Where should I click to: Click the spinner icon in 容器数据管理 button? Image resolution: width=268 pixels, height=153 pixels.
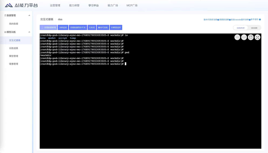click(x=42, y=27)
